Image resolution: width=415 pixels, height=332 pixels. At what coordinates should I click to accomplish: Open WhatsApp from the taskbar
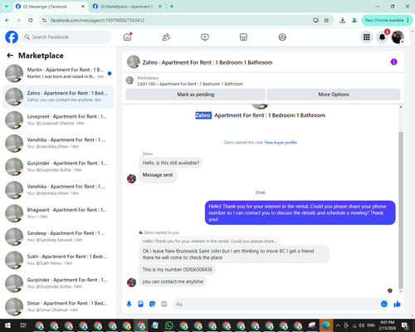(x=169, y=325)
